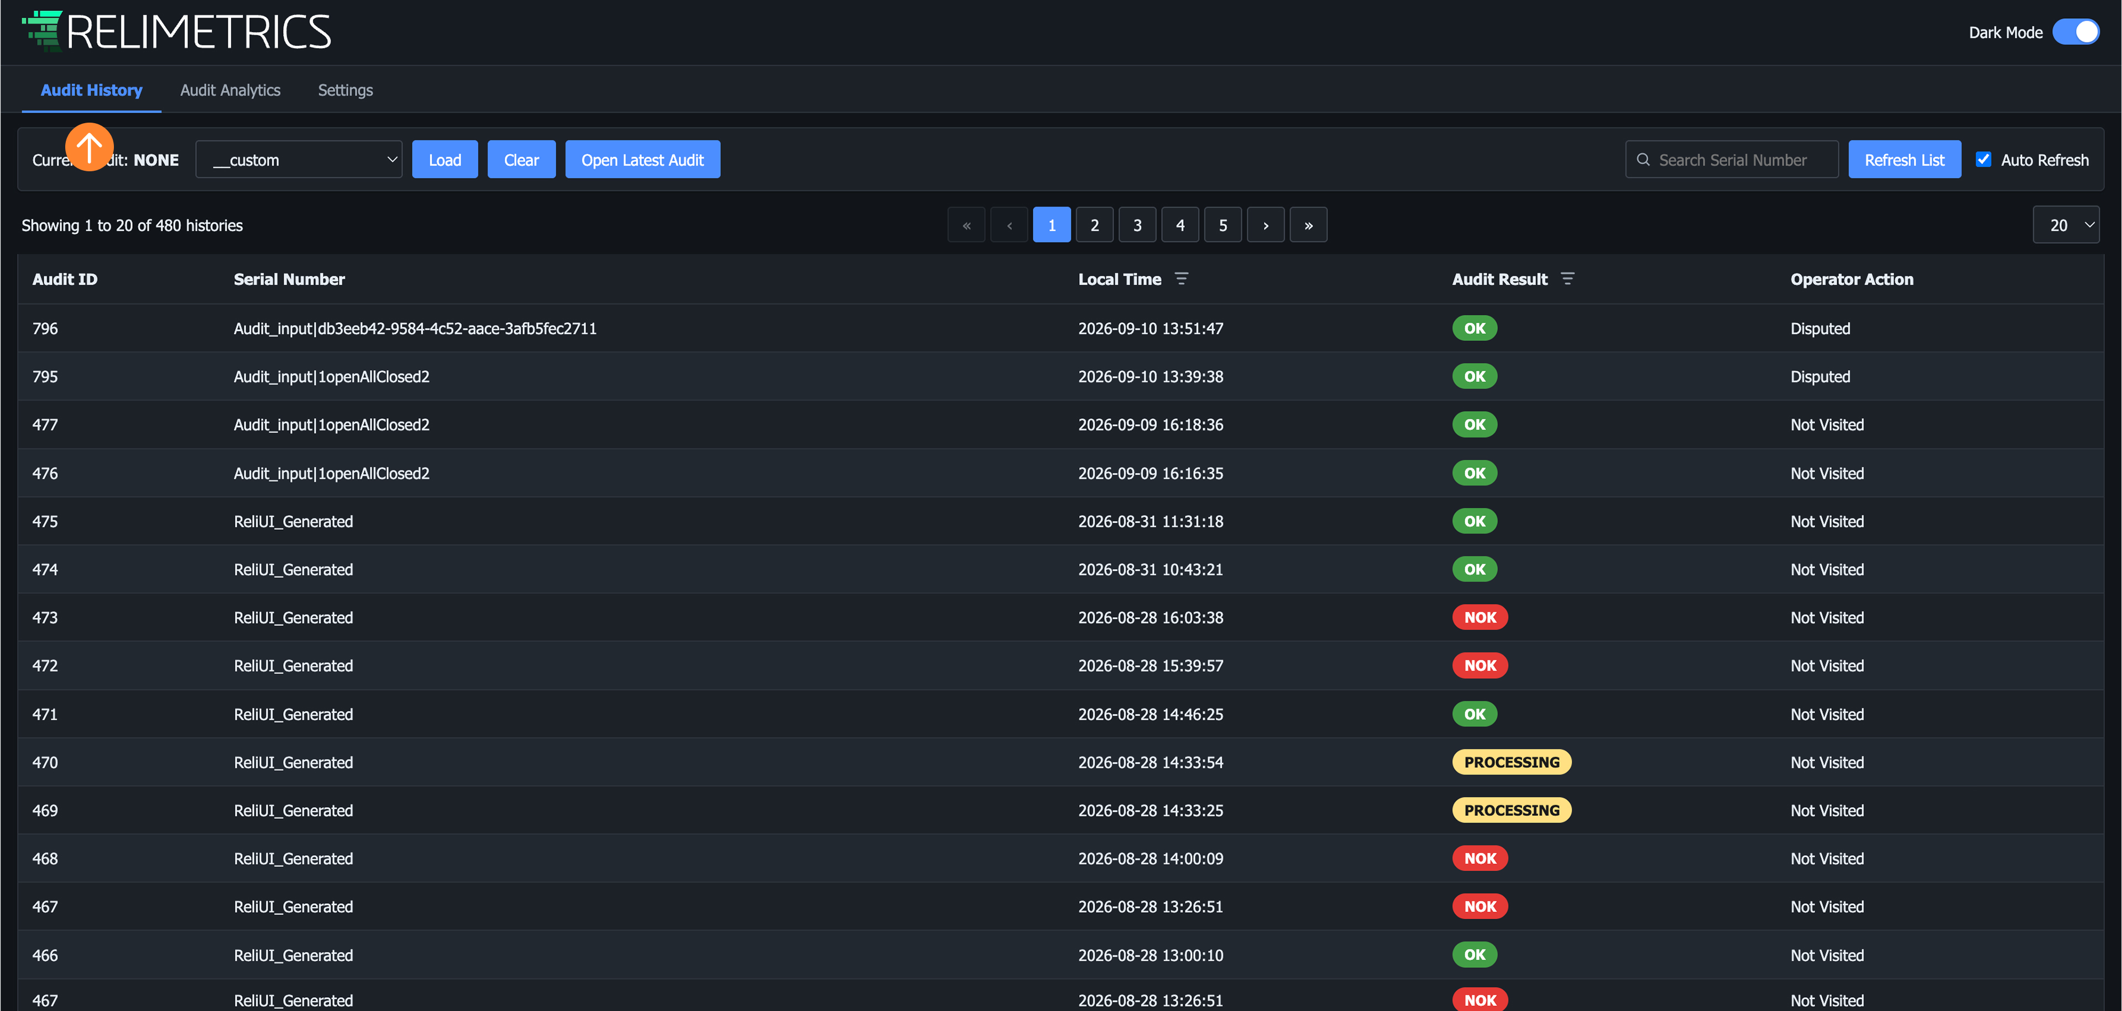Open the Audit Result column filter icon

(1567, 279)
